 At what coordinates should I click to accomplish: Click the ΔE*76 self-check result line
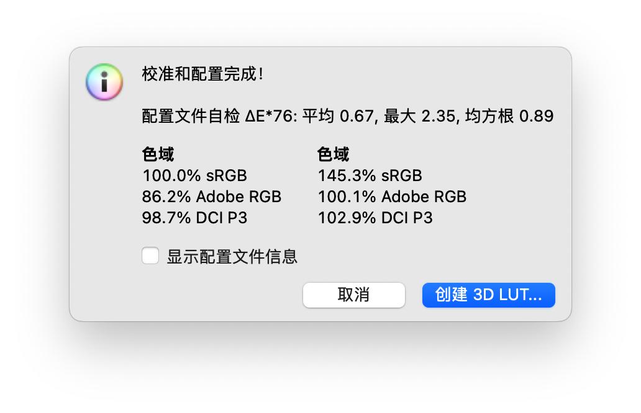pyautogui.click(x=346, y=115)
